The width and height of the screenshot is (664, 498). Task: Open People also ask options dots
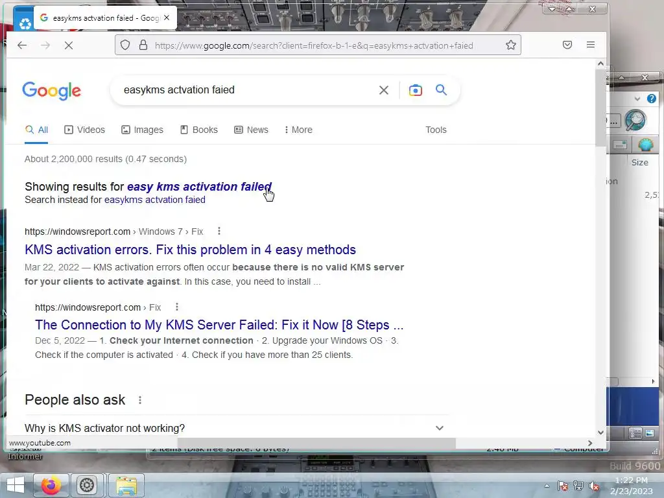tap(140, 399)
